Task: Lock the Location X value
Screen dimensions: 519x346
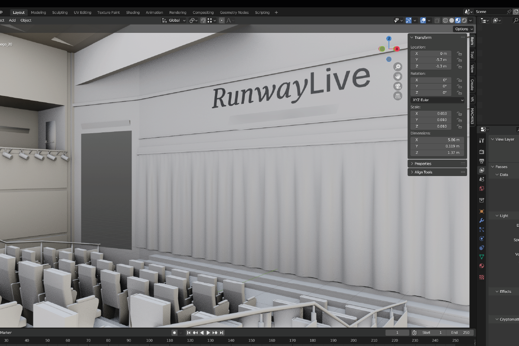Action: pyautogui.click(x=459, y=54)
